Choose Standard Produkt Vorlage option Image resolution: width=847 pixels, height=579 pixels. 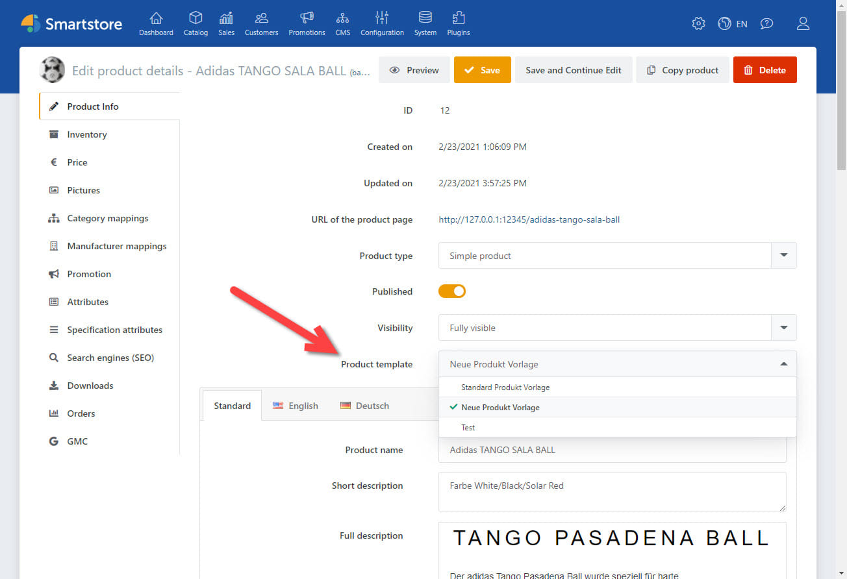pos(505,388)
